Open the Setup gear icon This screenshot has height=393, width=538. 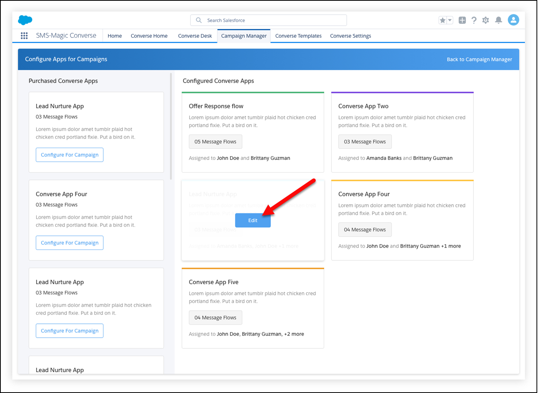pyautogui.click(x=486, y=20)
